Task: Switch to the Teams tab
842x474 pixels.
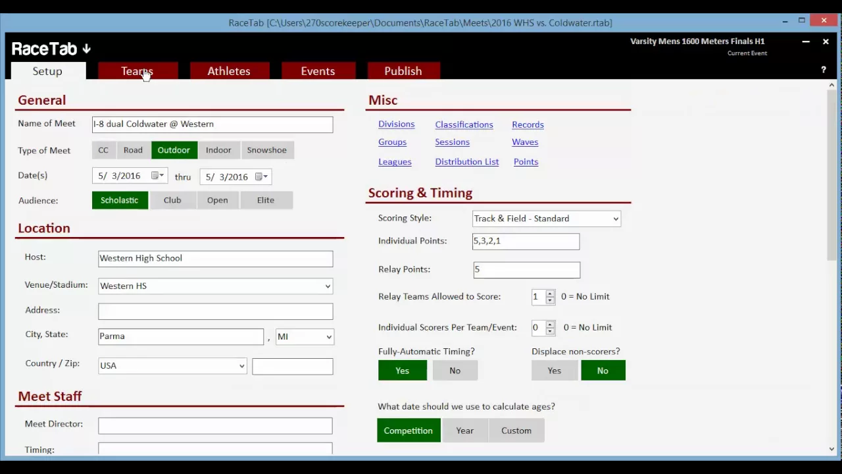Action: click(x=137, y=71)
